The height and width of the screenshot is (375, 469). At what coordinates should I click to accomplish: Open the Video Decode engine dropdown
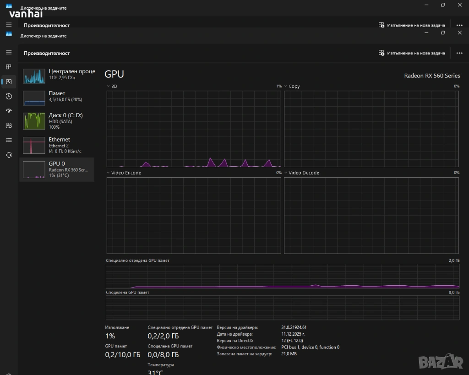point(286,173)
